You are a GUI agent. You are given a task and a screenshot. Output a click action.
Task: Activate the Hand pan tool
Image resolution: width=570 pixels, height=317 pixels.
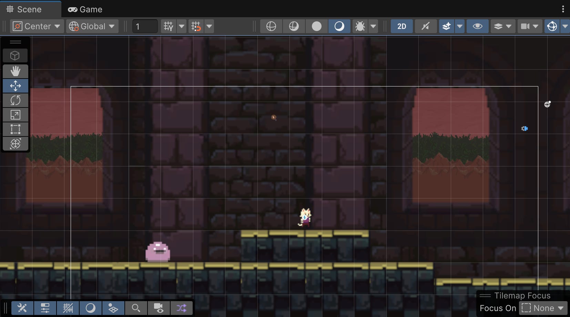(16, 71)
